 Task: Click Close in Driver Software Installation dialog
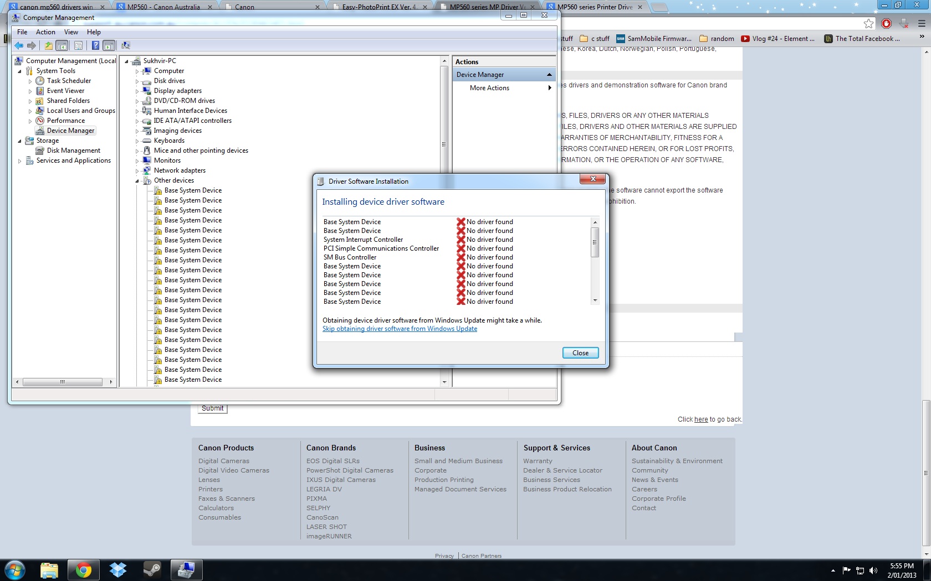coord(580,353)
